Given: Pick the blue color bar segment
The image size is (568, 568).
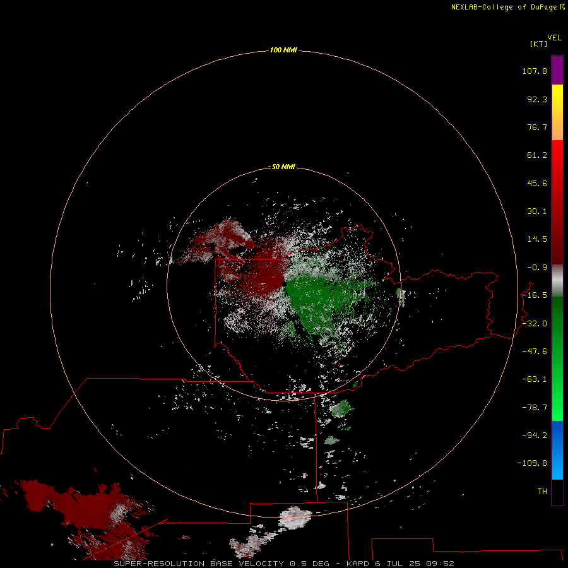Looking at the screenshot, I should (557, 450).
